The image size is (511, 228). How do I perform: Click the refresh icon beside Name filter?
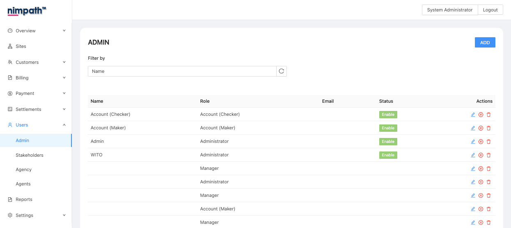click(282, 71)
